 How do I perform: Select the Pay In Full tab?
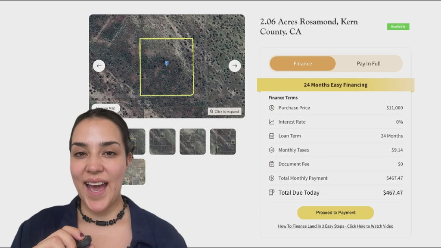tap(369, 64)
